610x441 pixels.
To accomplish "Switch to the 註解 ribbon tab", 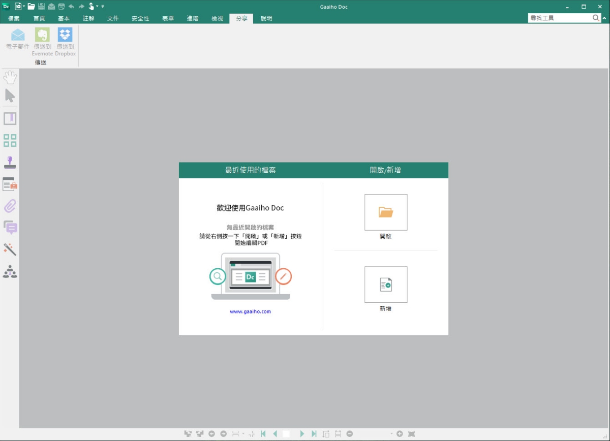I will (88, 18).
